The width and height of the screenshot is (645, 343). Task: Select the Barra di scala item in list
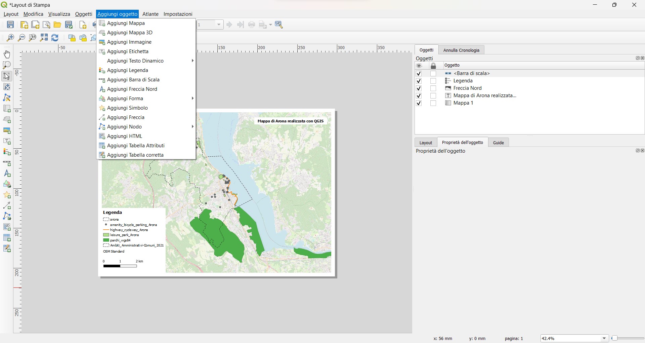click(x=471, y=73)
